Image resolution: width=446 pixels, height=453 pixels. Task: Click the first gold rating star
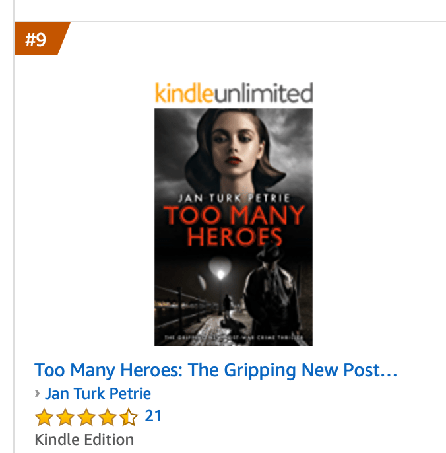tap(44, 417)
